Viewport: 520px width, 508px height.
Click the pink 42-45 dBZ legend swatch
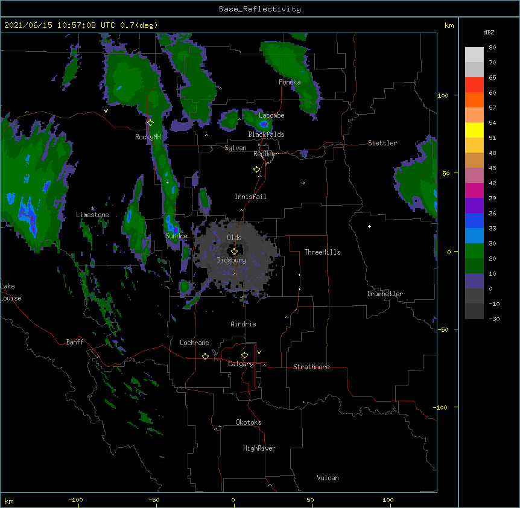pos(474,176)
